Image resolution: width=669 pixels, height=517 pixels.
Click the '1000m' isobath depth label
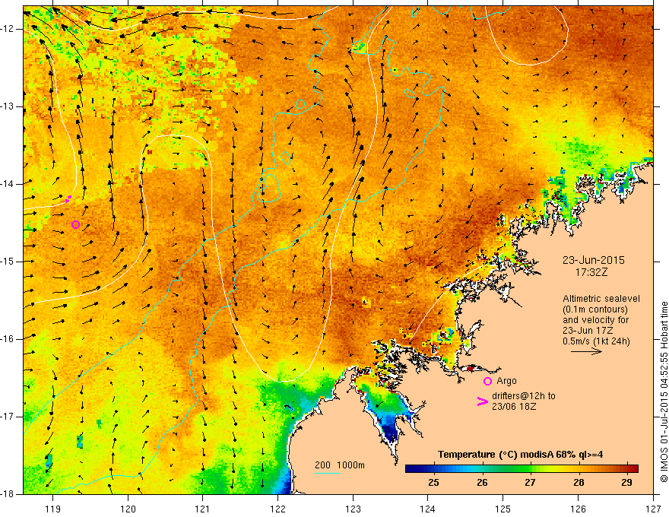(x=350, y=465)
